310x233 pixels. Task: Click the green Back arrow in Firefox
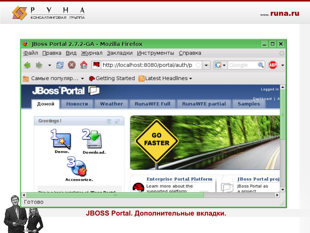point(27,65)
